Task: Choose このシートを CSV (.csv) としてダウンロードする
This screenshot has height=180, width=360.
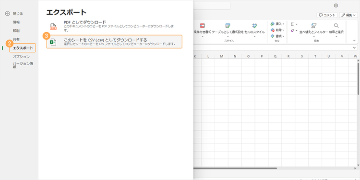Action: (x=114, y=42)
